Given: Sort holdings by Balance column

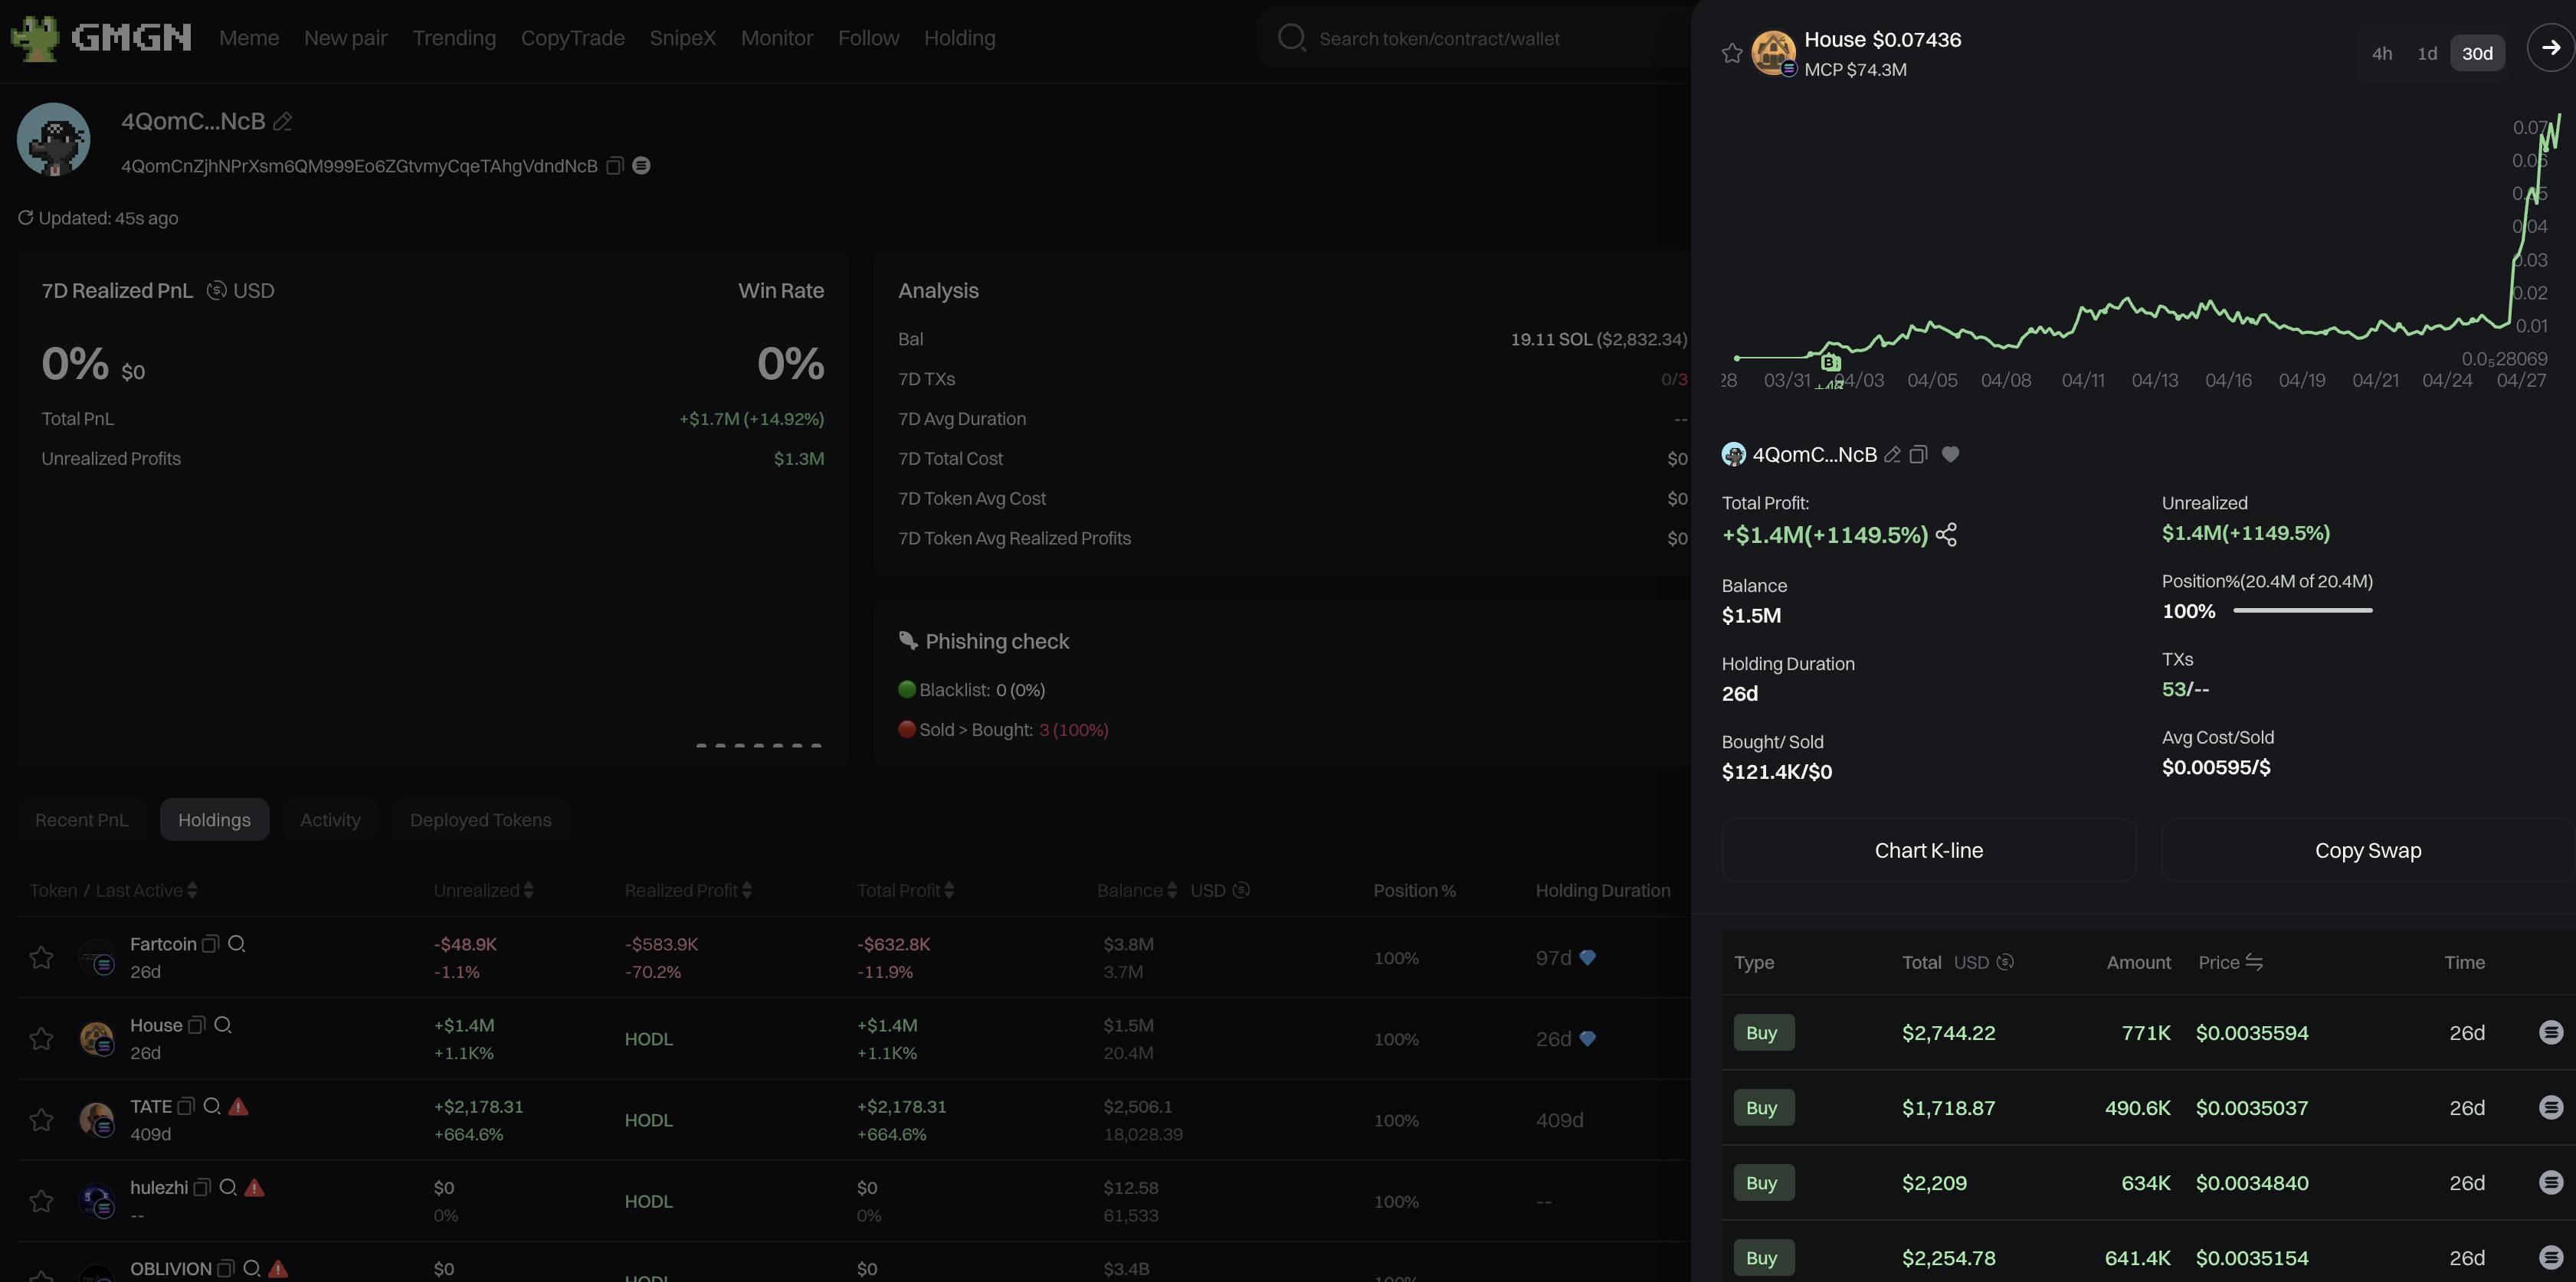Looking at the screenshot, I should (1137, 891).
